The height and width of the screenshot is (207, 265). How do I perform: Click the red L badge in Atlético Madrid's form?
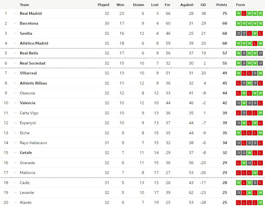click(255, 43)
